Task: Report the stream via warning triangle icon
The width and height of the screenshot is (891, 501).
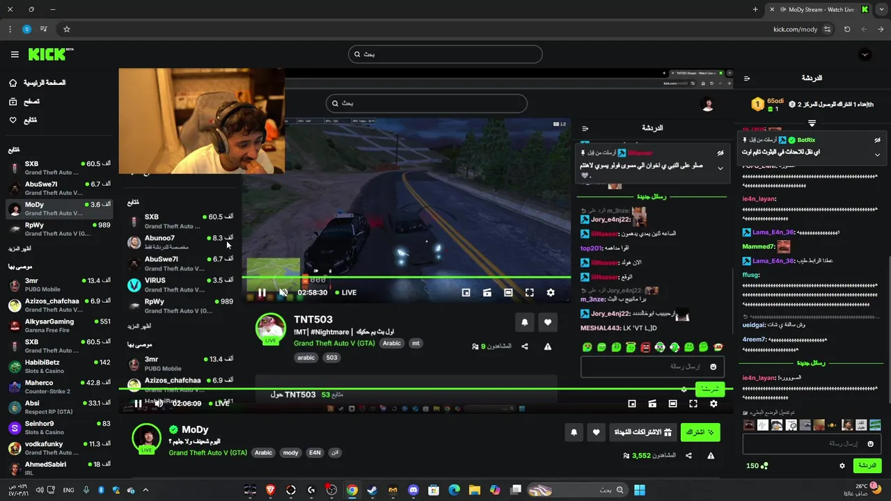Action: (711, 456)
